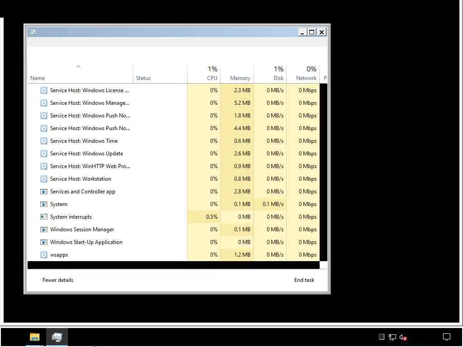Open the Action Center notification icon
Viewport: 463px width, 347px height.
[x=446, y=337]
